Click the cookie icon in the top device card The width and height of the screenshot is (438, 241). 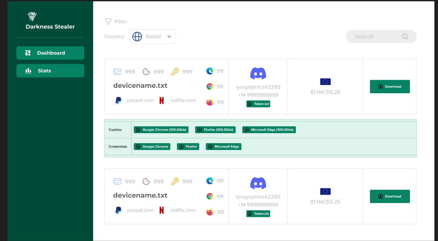(x=146, y=72)
